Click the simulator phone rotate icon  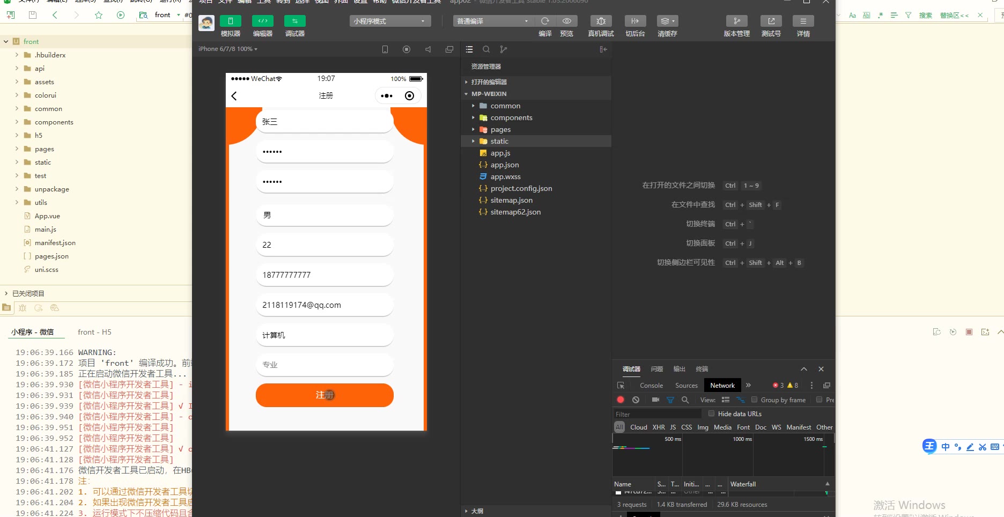(385, 49)
